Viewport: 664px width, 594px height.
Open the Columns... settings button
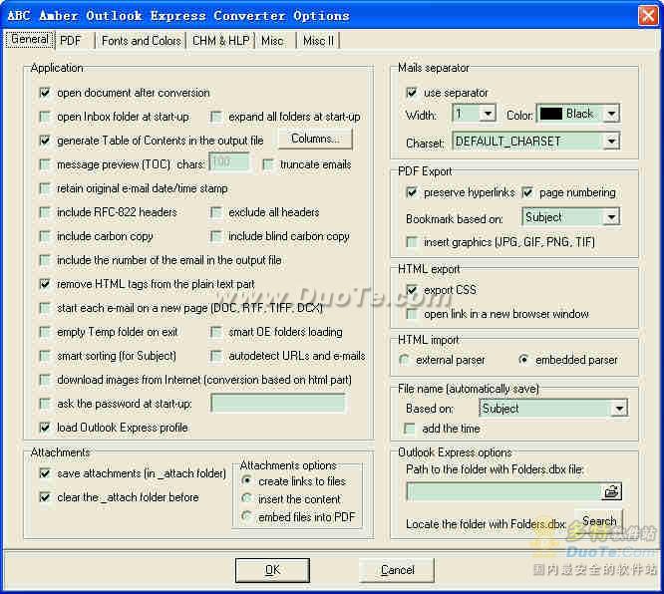(315, 139)
